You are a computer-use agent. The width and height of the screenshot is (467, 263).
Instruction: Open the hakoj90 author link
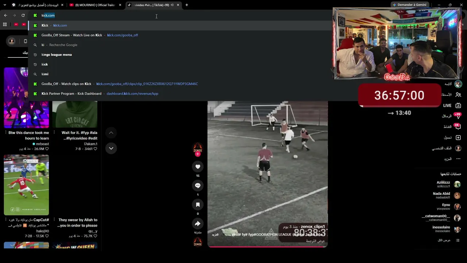tap(42, 231)
